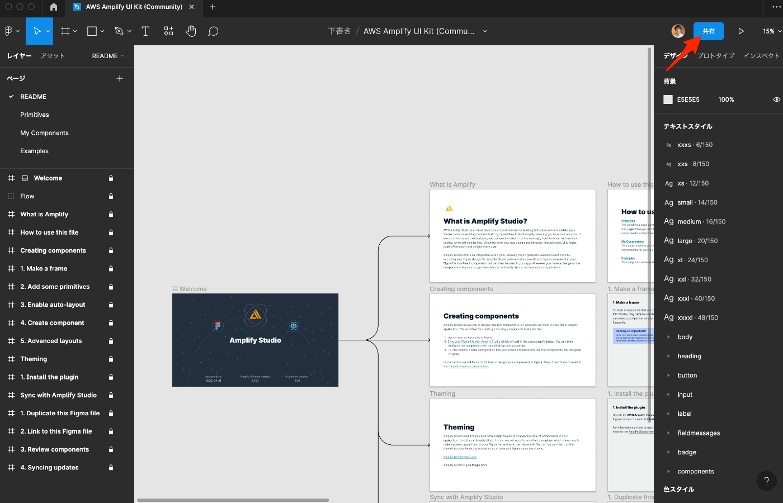Viewport: 783px width, 503px height.
Task: Open Move tool options dropdown
Action: [x=48, y=31]
